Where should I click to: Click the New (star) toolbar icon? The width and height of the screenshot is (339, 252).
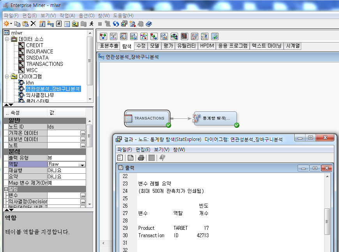[x=7, y=23]
